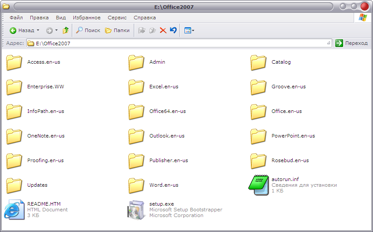This screenshot has height=232, width=373.
Task: Select the autorun.inf file icon
Action: coord(258,185)
